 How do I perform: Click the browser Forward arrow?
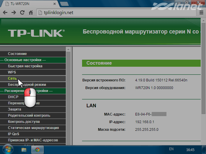pyautogui.click(x=14, y=13)
